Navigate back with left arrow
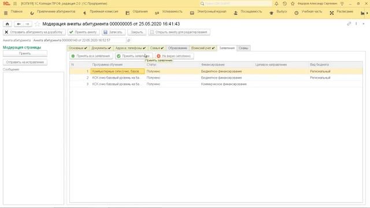The width and height of the screenshot is (370, 208). pos(18,24)
